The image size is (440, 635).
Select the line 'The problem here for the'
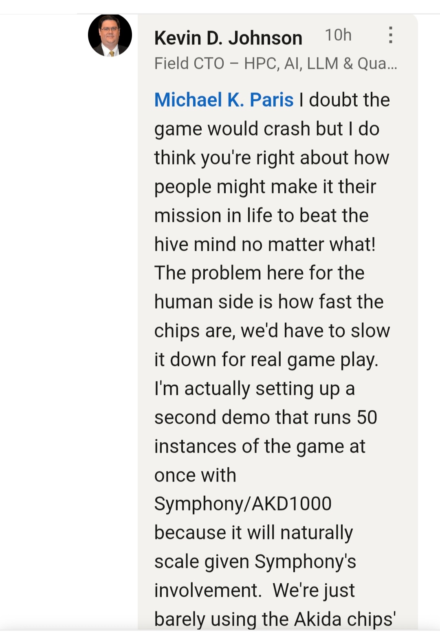click(259, 273)
